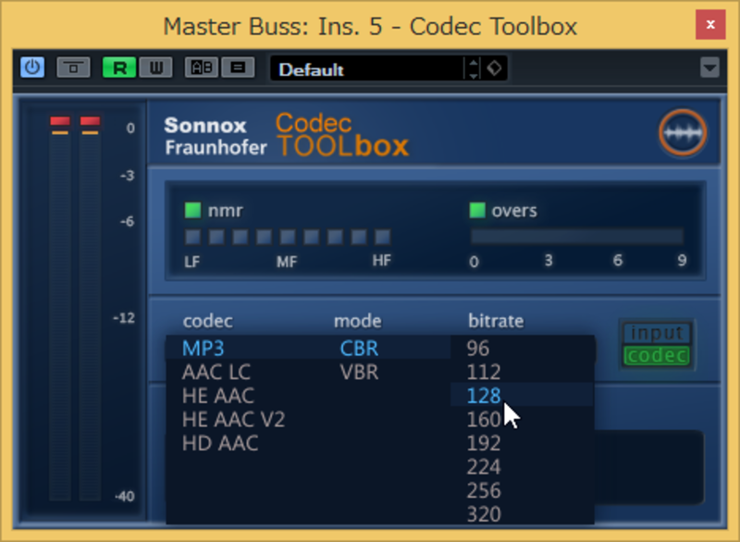Choose HE AAC V2 codec
This screenshot has width=740, height=542.
pyautogui.click(x=234, y=419)
